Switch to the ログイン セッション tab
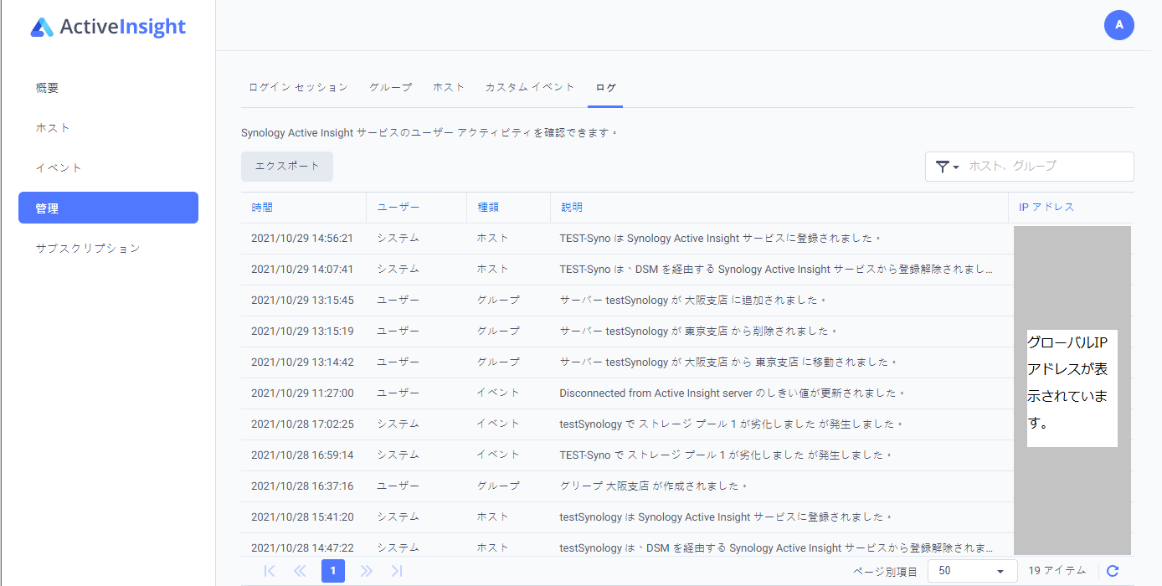 tap(298, 87)
